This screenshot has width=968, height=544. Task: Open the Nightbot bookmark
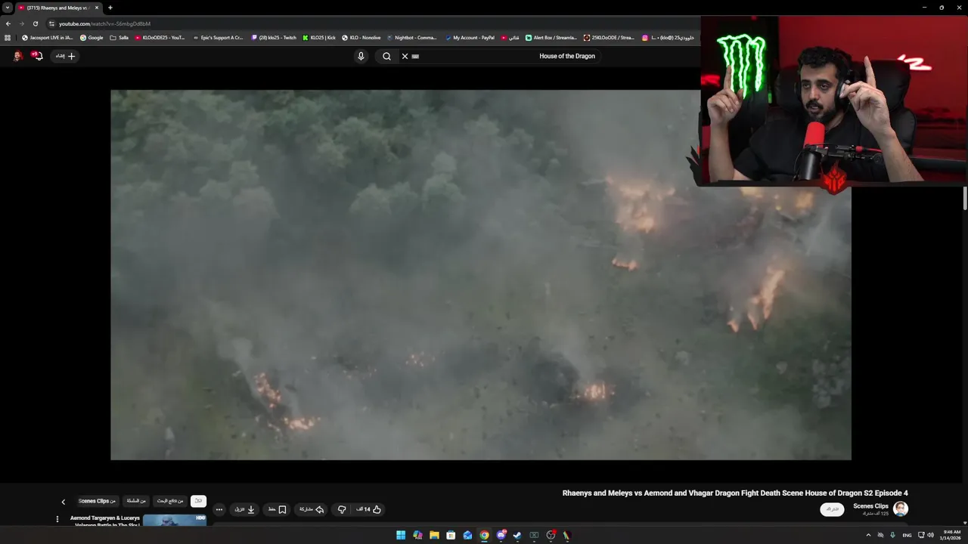(412, 37)
